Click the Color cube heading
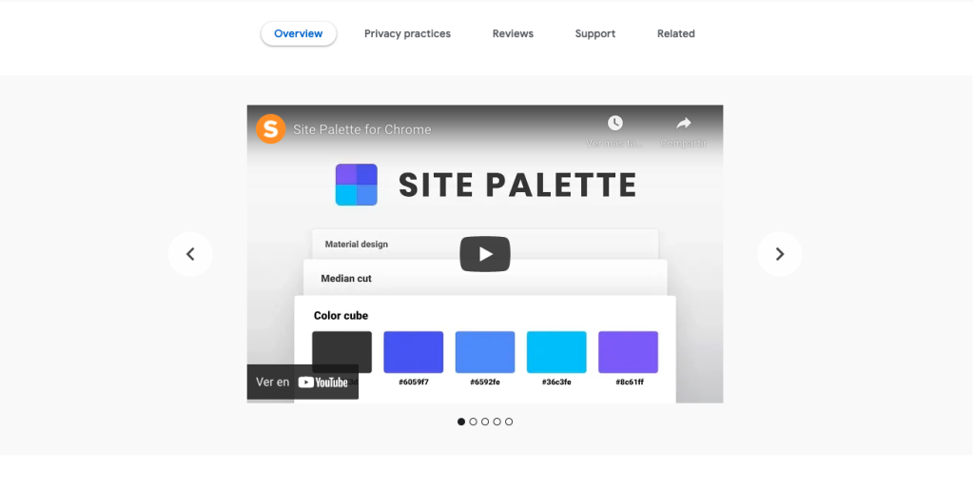This screenshot has height=491, width=974. pyautogui.click(x=341, y=316)
